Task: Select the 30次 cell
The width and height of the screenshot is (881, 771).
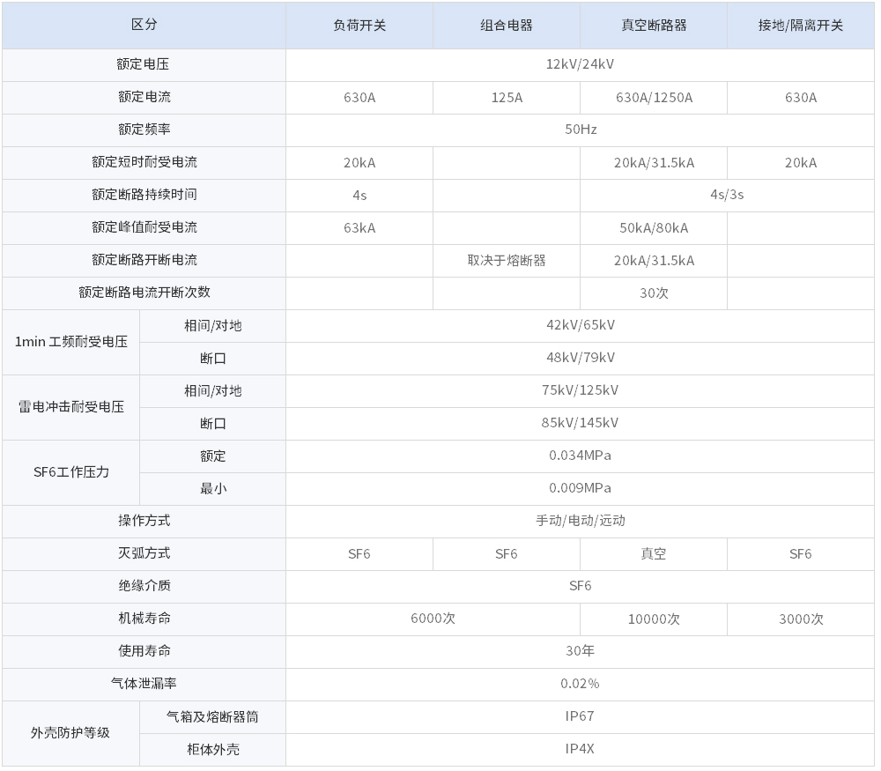Action: [654, 293]
